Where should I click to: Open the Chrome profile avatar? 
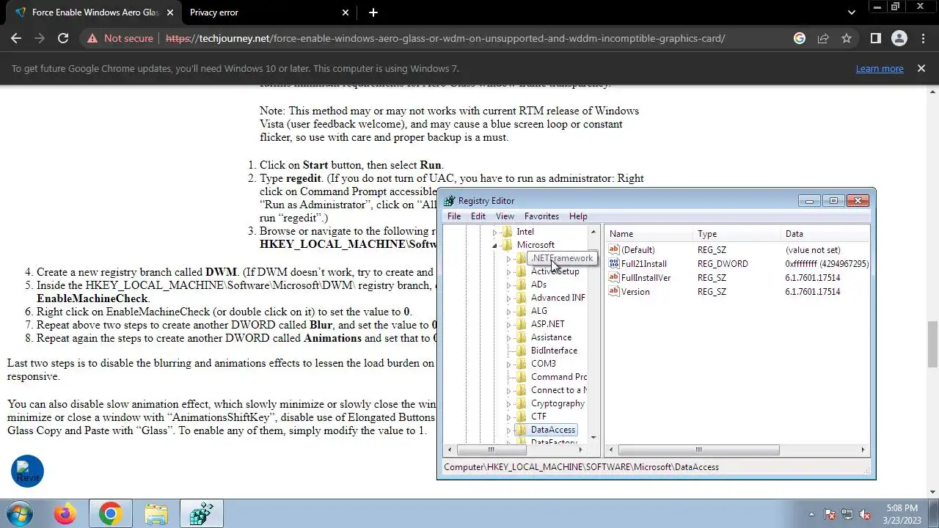point(899,38)
